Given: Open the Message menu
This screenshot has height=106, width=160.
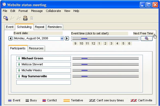Looking at the screenshot, I should [37, 11].
